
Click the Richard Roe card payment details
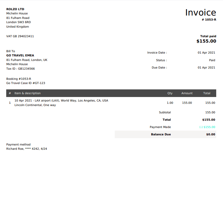coord(27,149)
